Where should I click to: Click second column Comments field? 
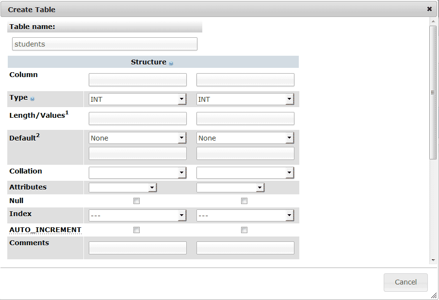[x=245, y=248]
